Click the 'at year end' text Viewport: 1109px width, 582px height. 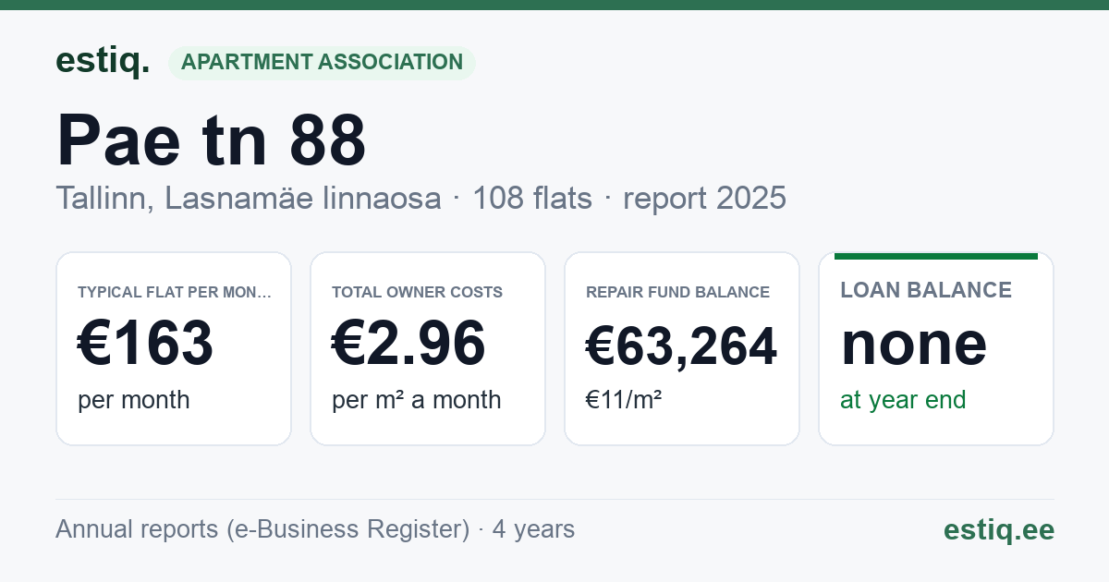[x=903, y=400]
